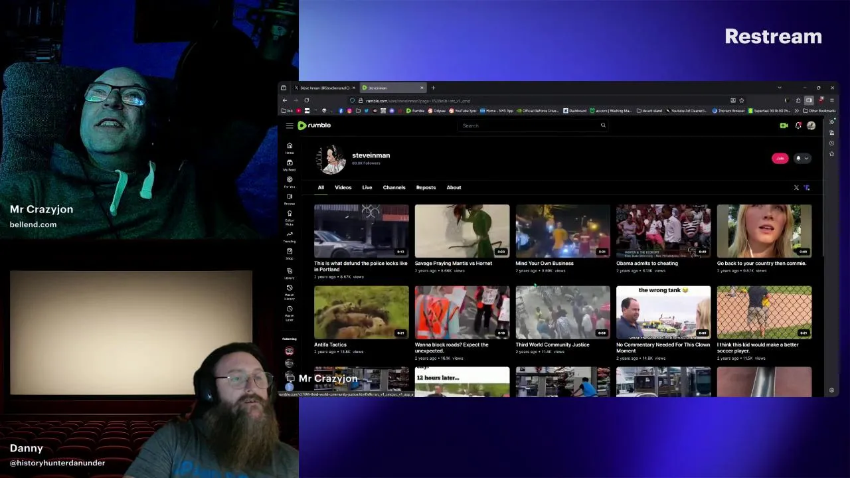Play the wrong tank clown moment video

point(663,312)
